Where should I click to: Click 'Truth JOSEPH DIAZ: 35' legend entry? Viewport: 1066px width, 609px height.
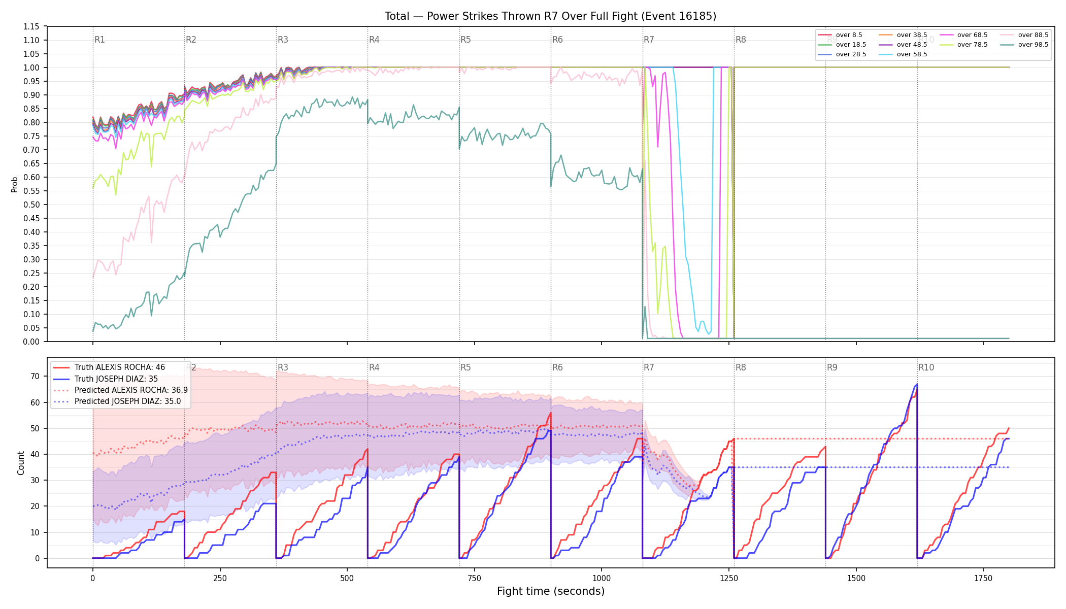106,379
